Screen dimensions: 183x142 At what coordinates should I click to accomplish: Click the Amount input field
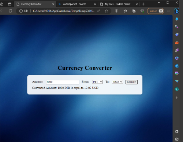(x=62, y=82)
